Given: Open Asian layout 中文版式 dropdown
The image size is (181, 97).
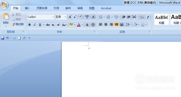Looking at the screenshot, I should pyautogui.click(x=135, y=17).
